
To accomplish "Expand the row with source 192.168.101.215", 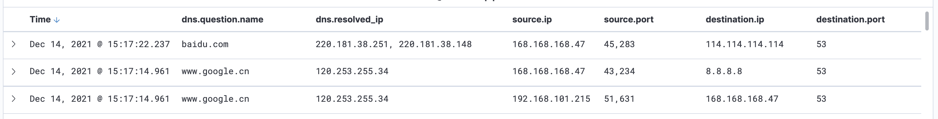I will tap(14, 99).
